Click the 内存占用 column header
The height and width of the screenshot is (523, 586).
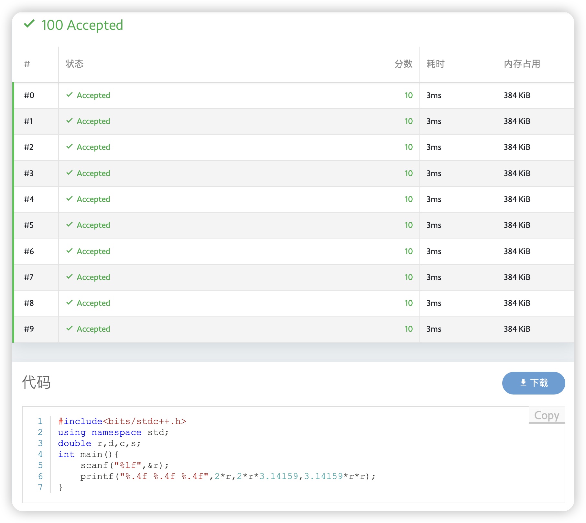coord(522,64)
